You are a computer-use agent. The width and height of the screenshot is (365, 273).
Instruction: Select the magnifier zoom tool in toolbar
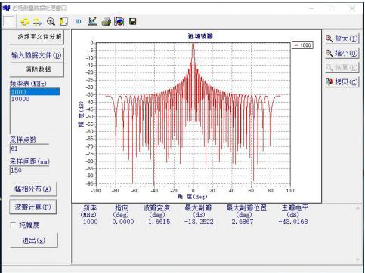51,22
